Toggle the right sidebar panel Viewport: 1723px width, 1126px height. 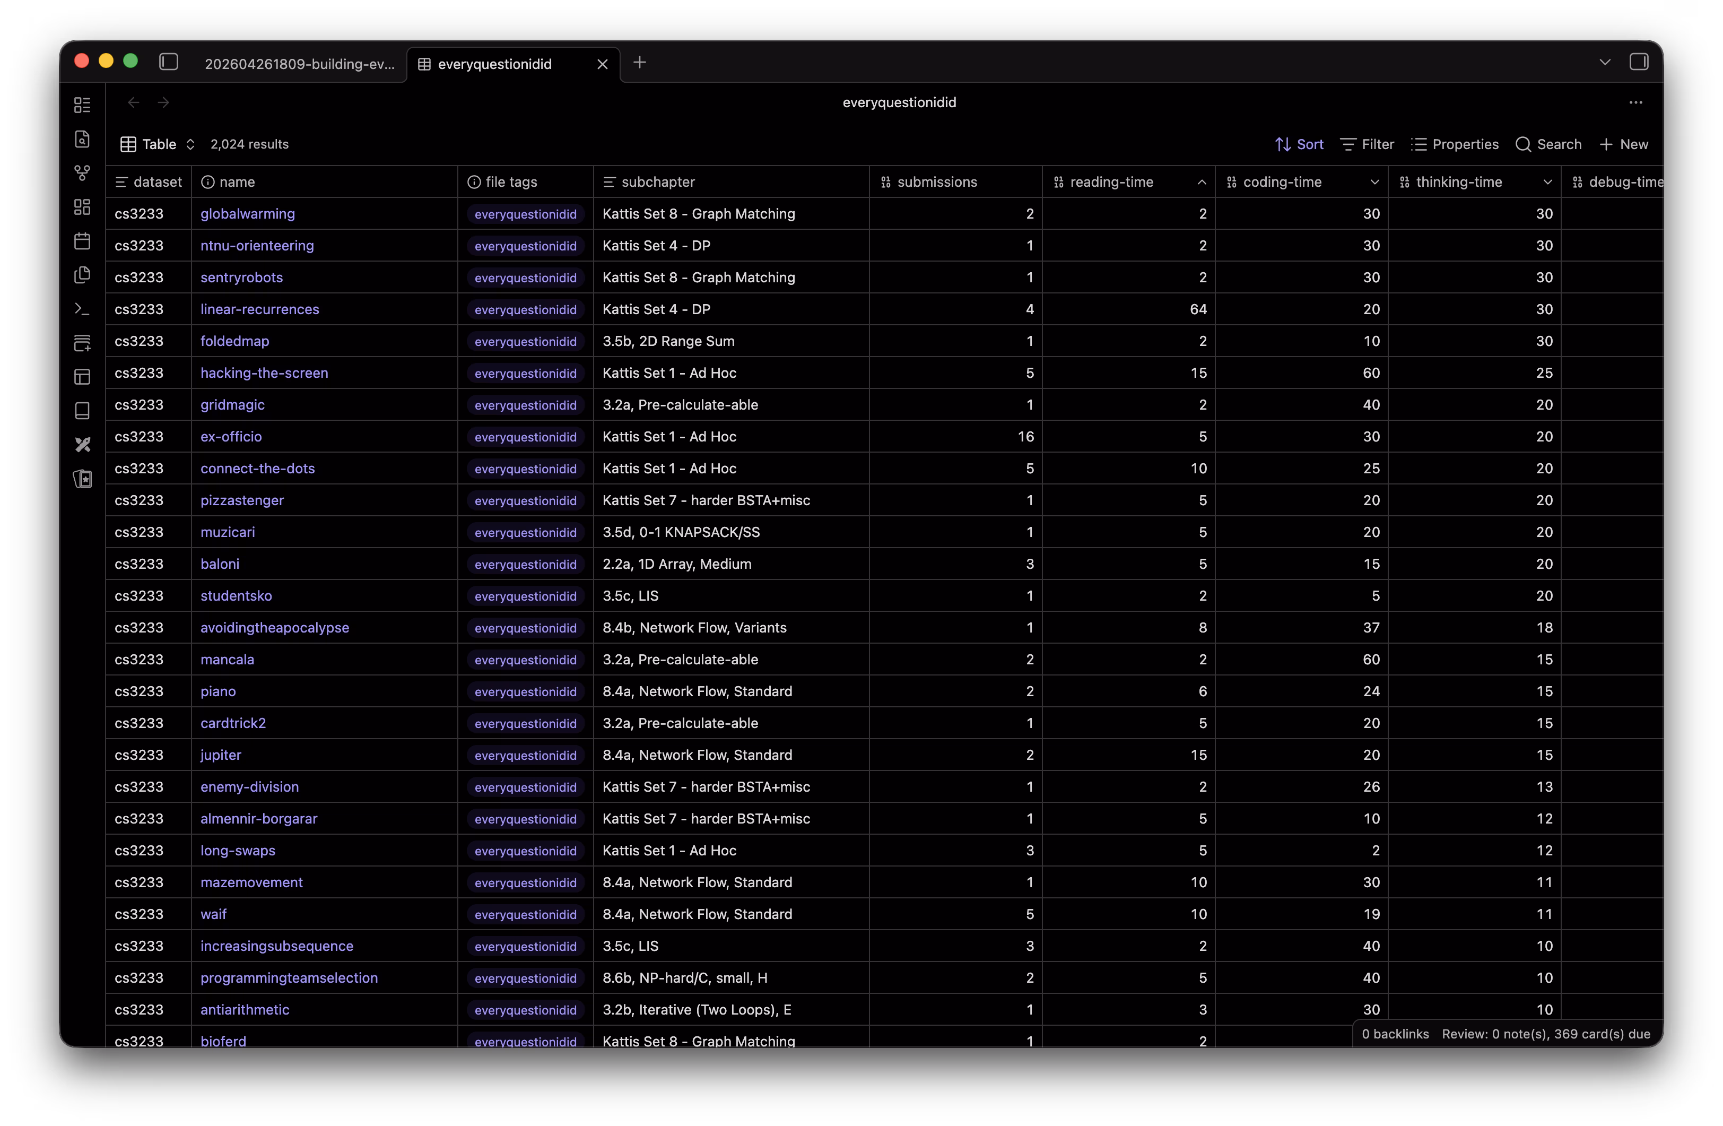1638,62
